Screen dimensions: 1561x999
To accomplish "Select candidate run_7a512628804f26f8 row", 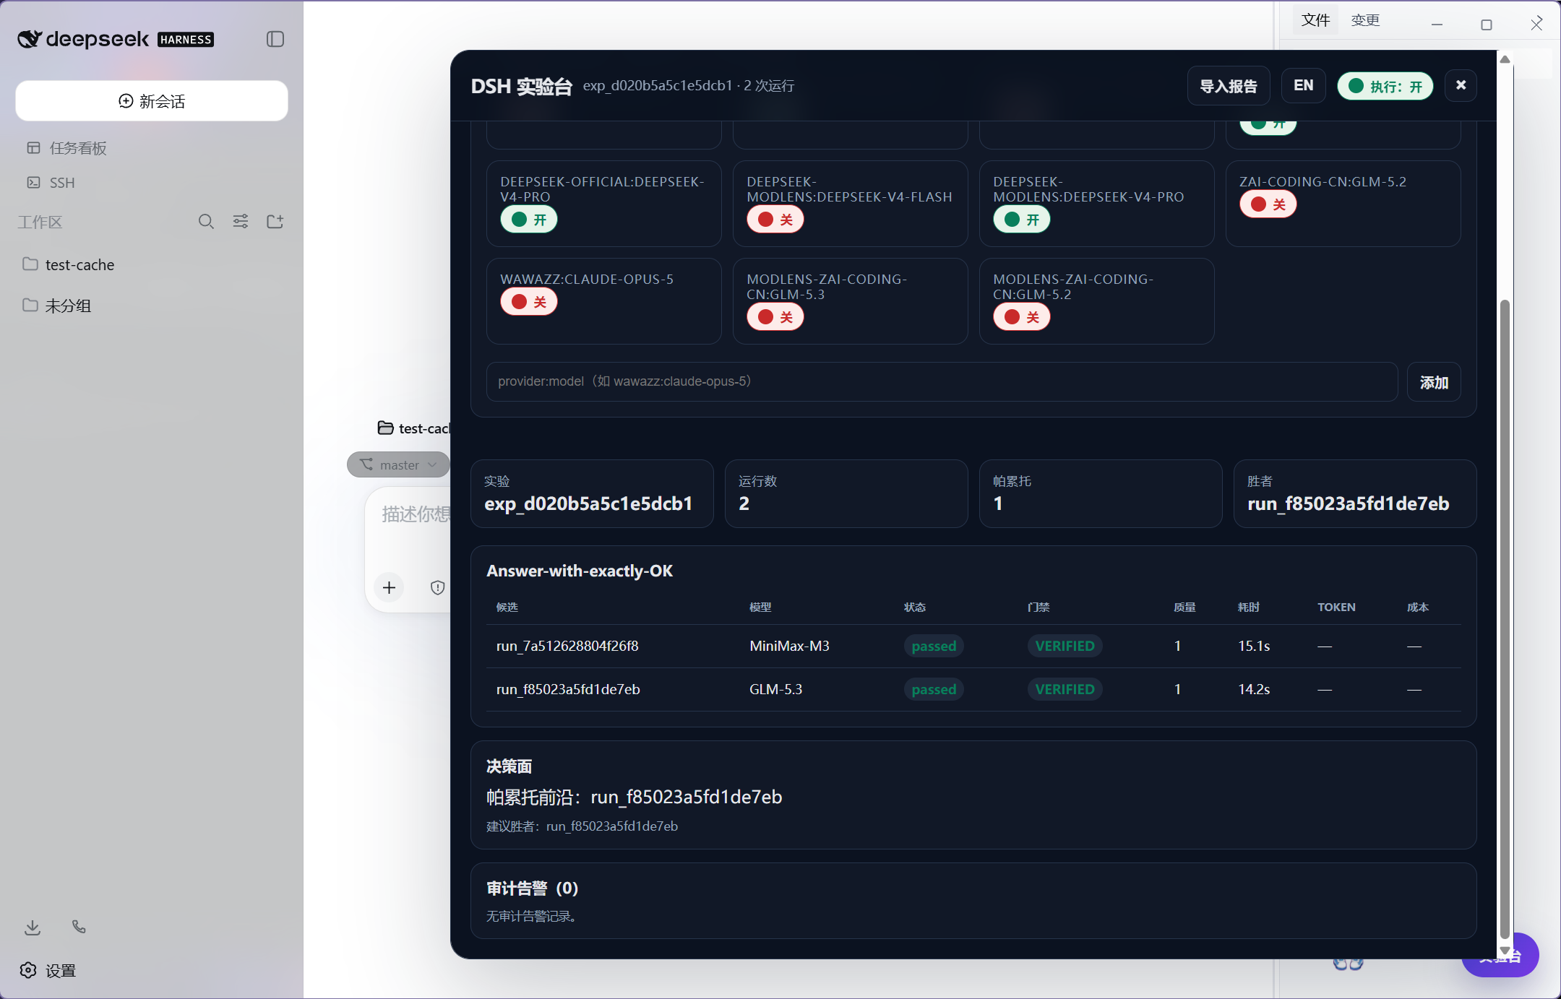I will [973, 646].
